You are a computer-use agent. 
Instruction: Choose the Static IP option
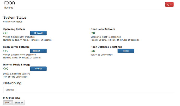(x=19, y=103)
